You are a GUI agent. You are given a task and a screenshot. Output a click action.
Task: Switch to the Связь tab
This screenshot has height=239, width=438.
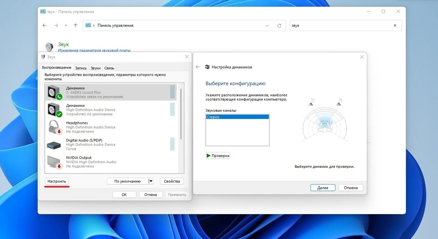coord(109,68)
